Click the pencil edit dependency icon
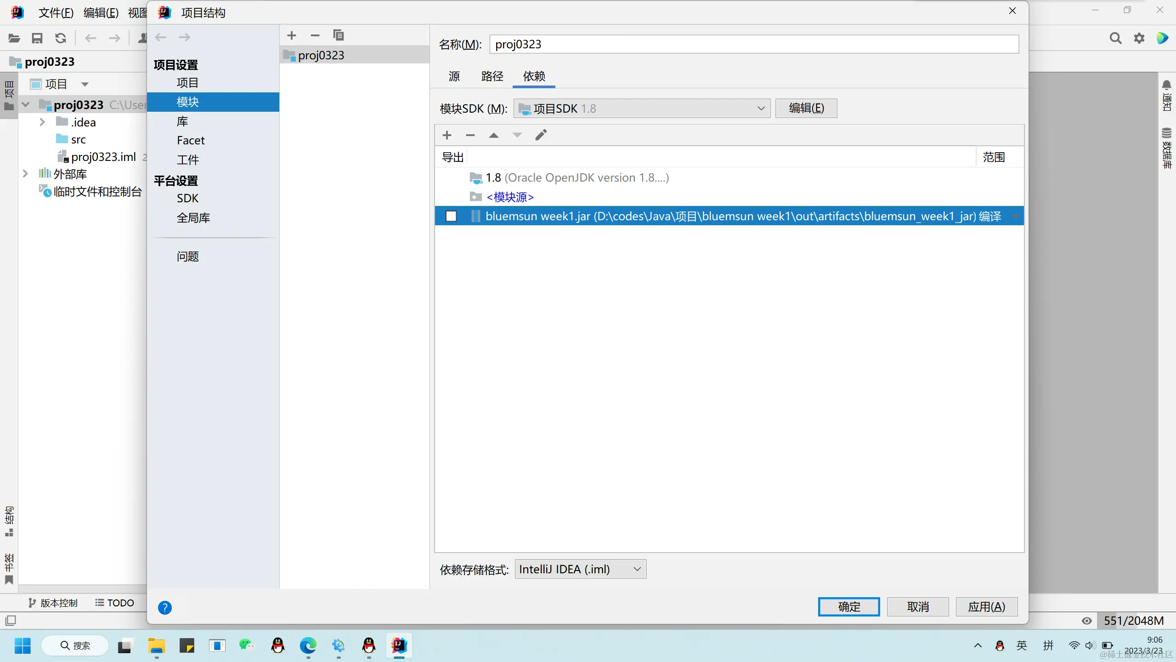This screenshot has height=662, width=1176. pyautogui.click(x=541, y=135)
